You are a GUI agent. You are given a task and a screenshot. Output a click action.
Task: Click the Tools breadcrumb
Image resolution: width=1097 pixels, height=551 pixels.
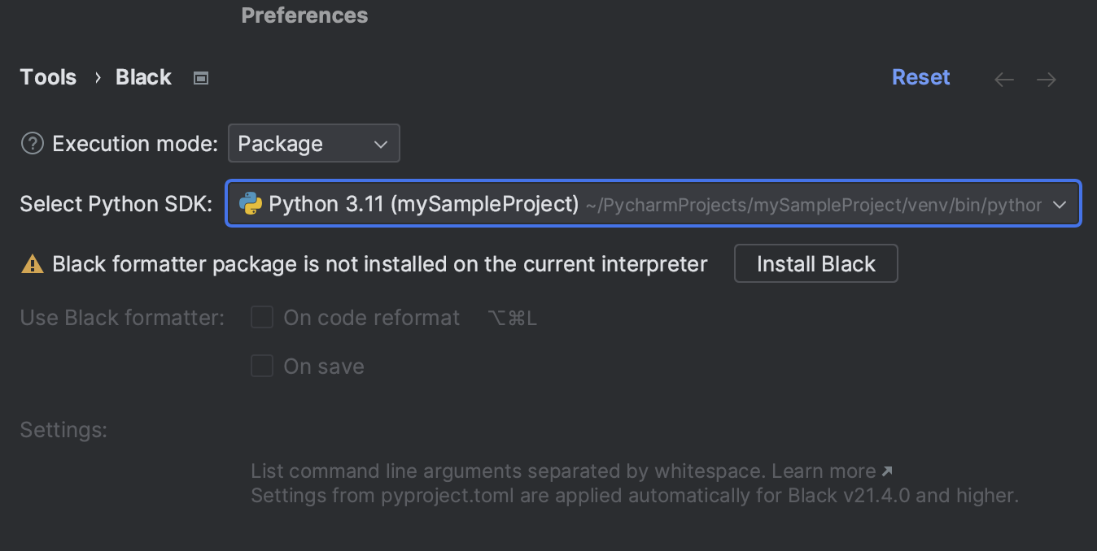tap(47, 77)
